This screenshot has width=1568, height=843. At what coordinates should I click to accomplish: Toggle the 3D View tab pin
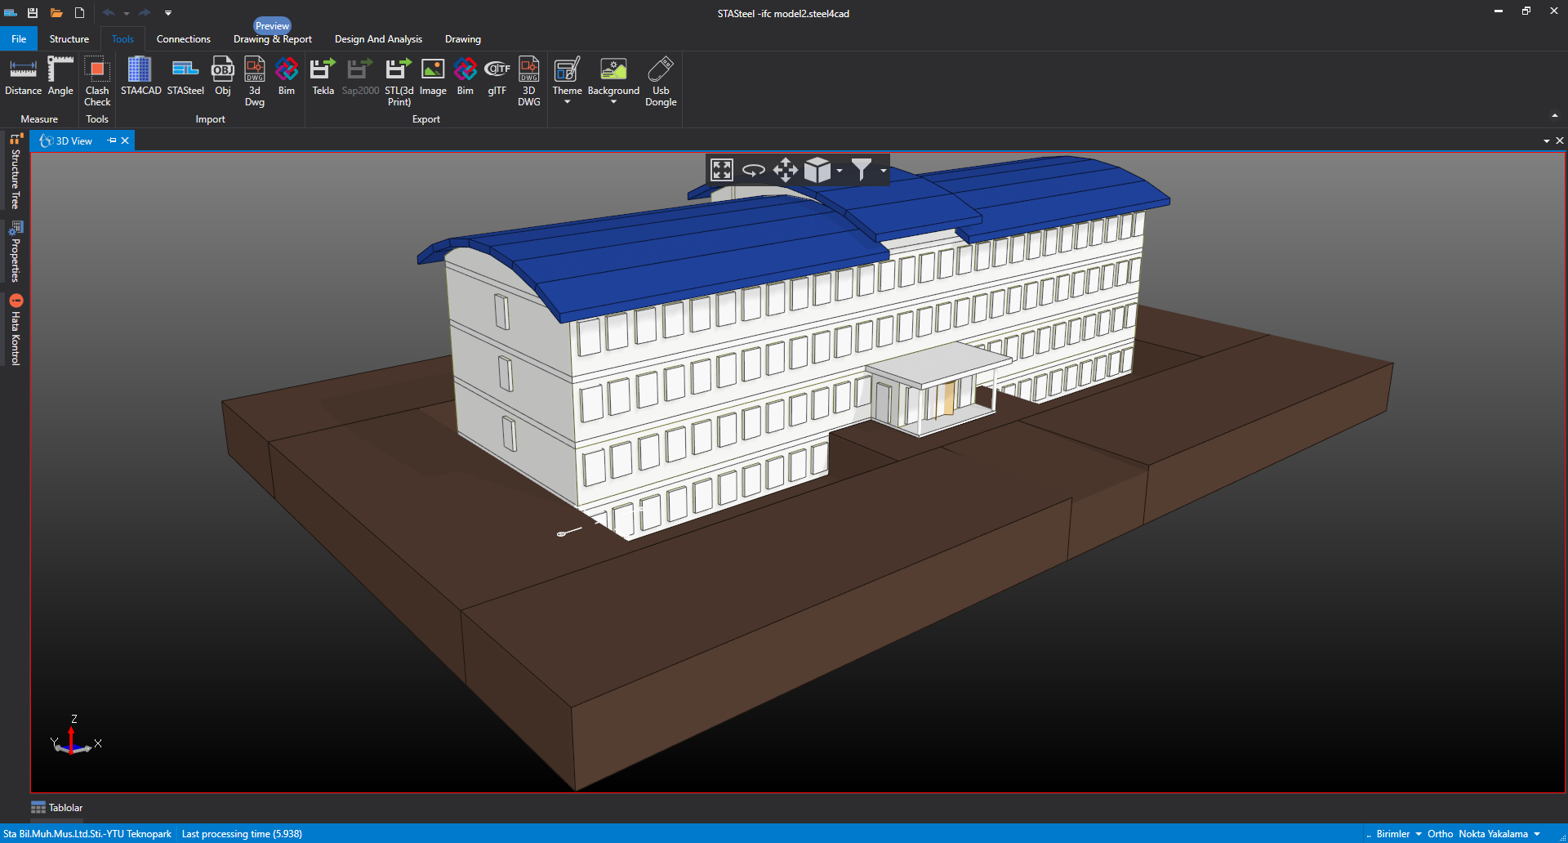click(x=112, y=140)
